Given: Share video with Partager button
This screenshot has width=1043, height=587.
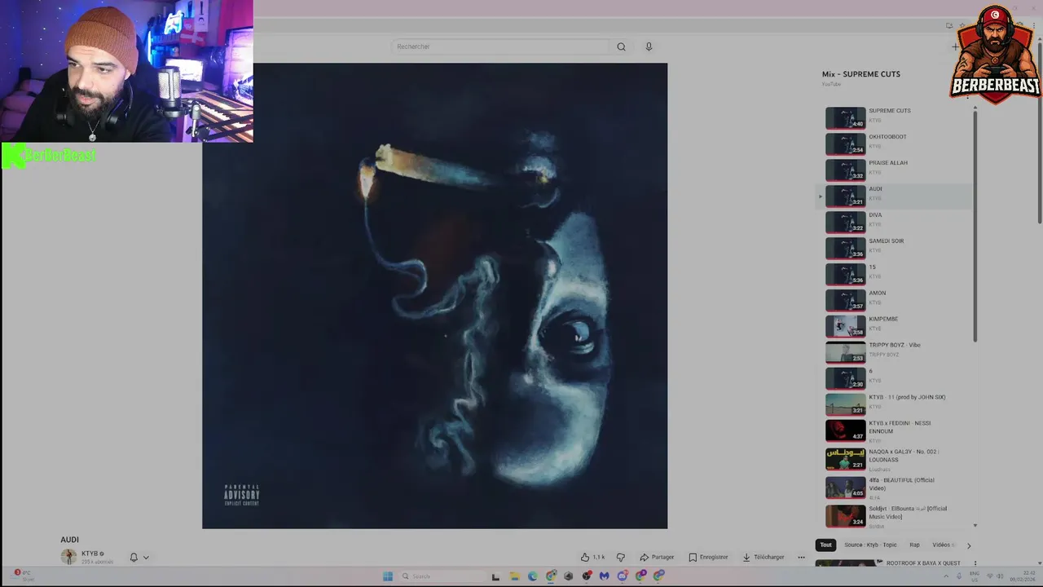Looking at the screenshot, I should click(657, 557).
